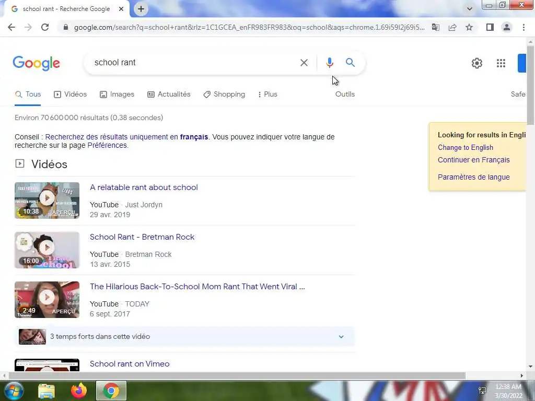Screen dimensions: 535x401
Task: Switch to the Shopping tab
Action: tap(224, 95)
